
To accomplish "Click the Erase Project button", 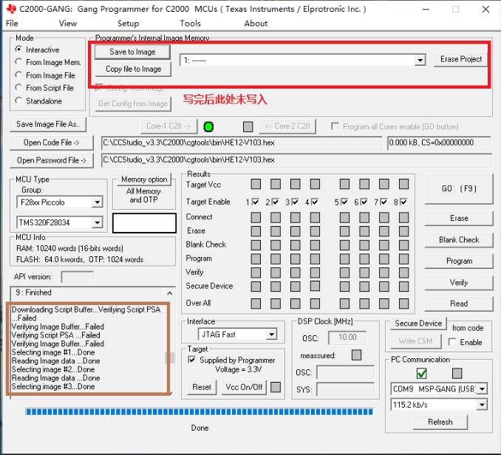I will [x=460, y=59].
